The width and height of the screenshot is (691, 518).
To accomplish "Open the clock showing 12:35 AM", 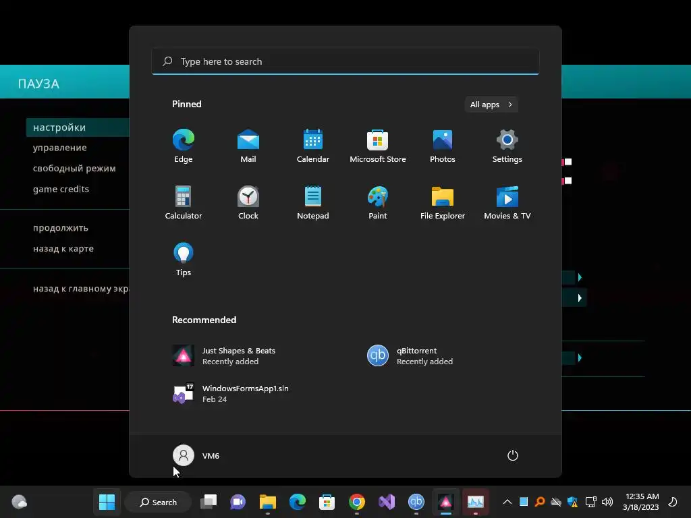I will 641,502.
